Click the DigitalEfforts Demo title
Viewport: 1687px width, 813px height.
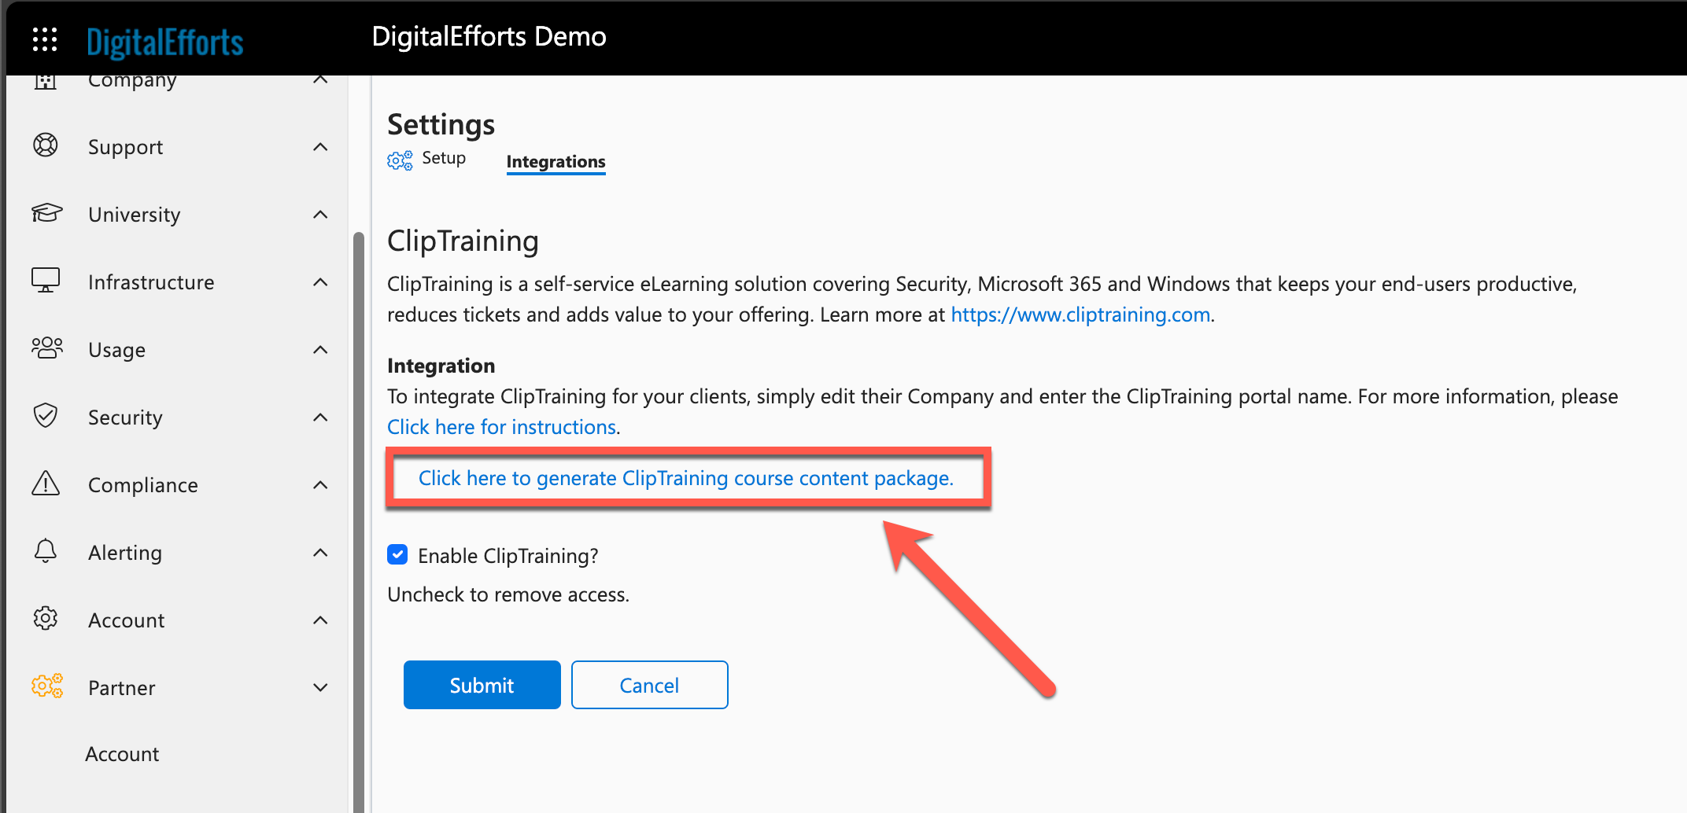[x=489, y=37]
